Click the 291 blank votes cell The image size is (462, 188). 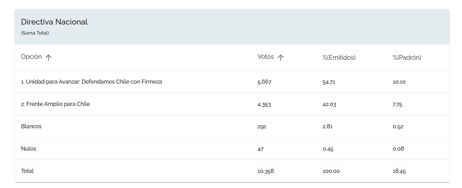coord(262,127)
